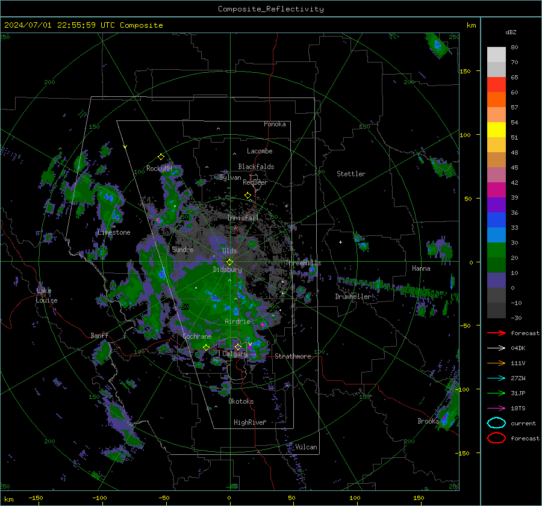Click the -30 value at legend bottom
Image resolution: width=542 pixels, height=506 pixels.
[516, 318]
